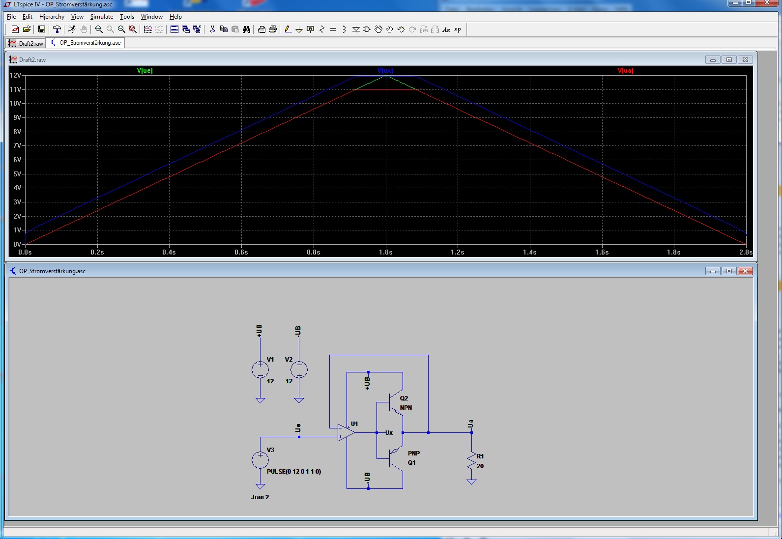
Task: Click the New Schematic toolbar icon
Action: click(15, 29)
